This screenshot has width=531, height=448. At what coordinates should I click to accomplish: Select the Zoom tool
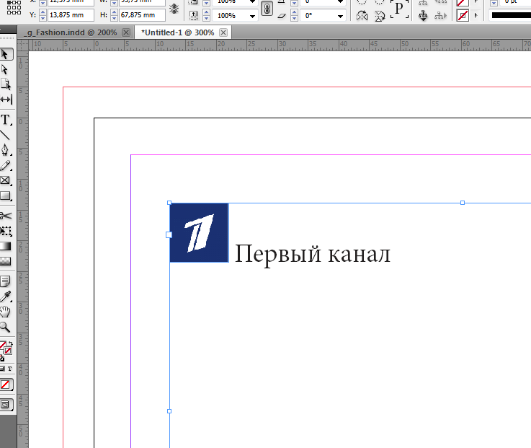point(5,327)
